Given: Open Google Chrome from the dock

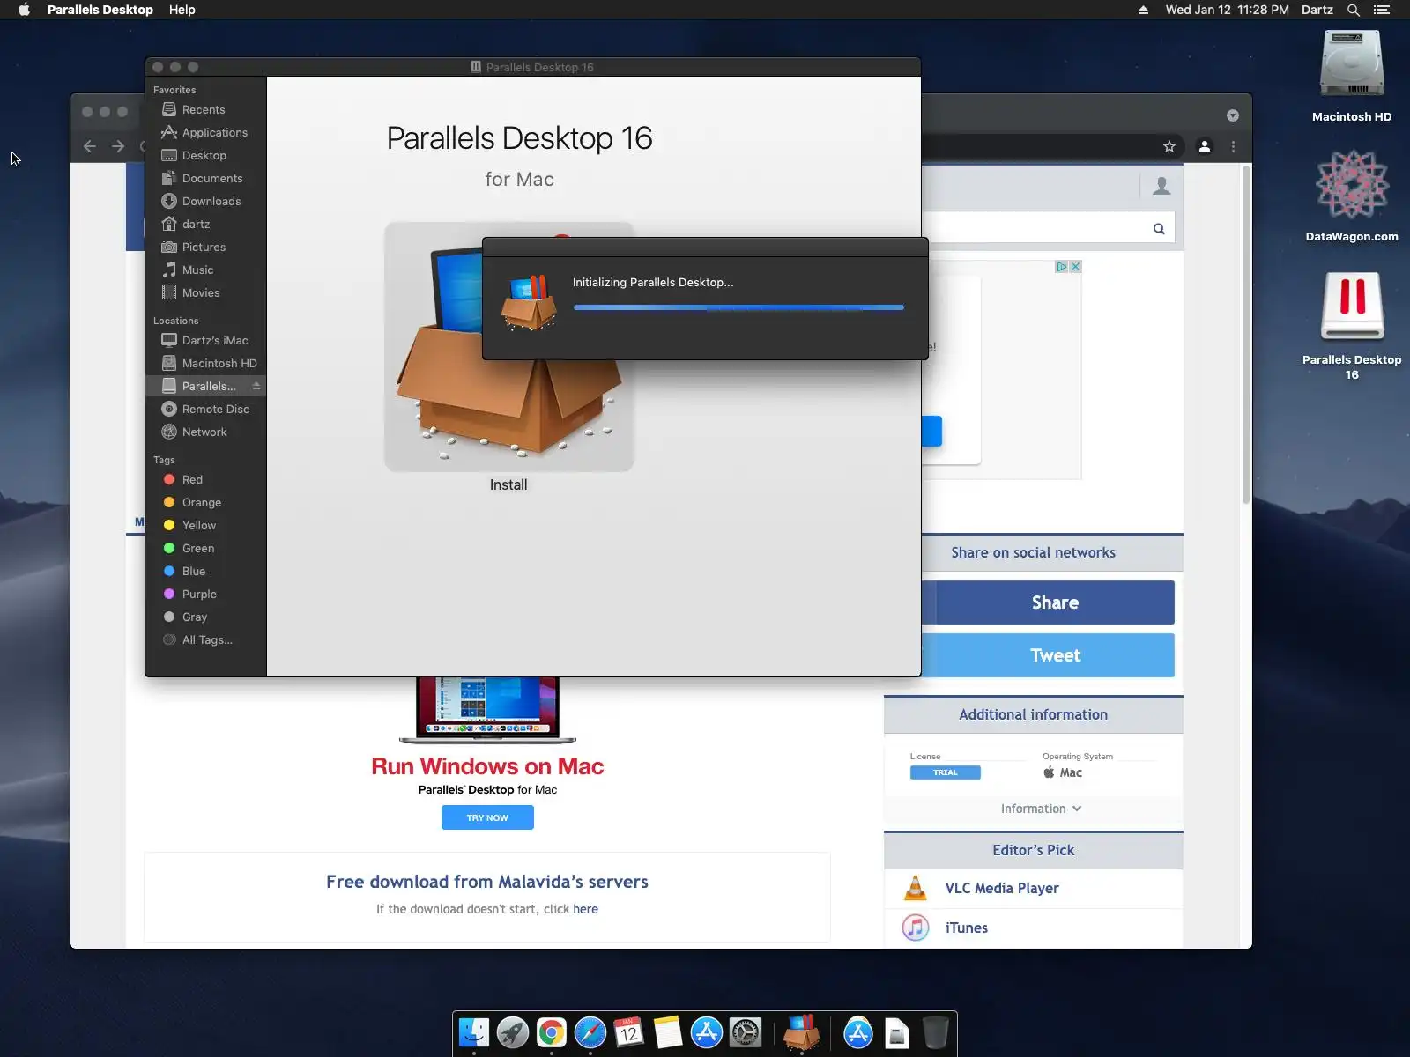Looking at the screenshot, I should pyautogui.click(x=552, y=1032).
